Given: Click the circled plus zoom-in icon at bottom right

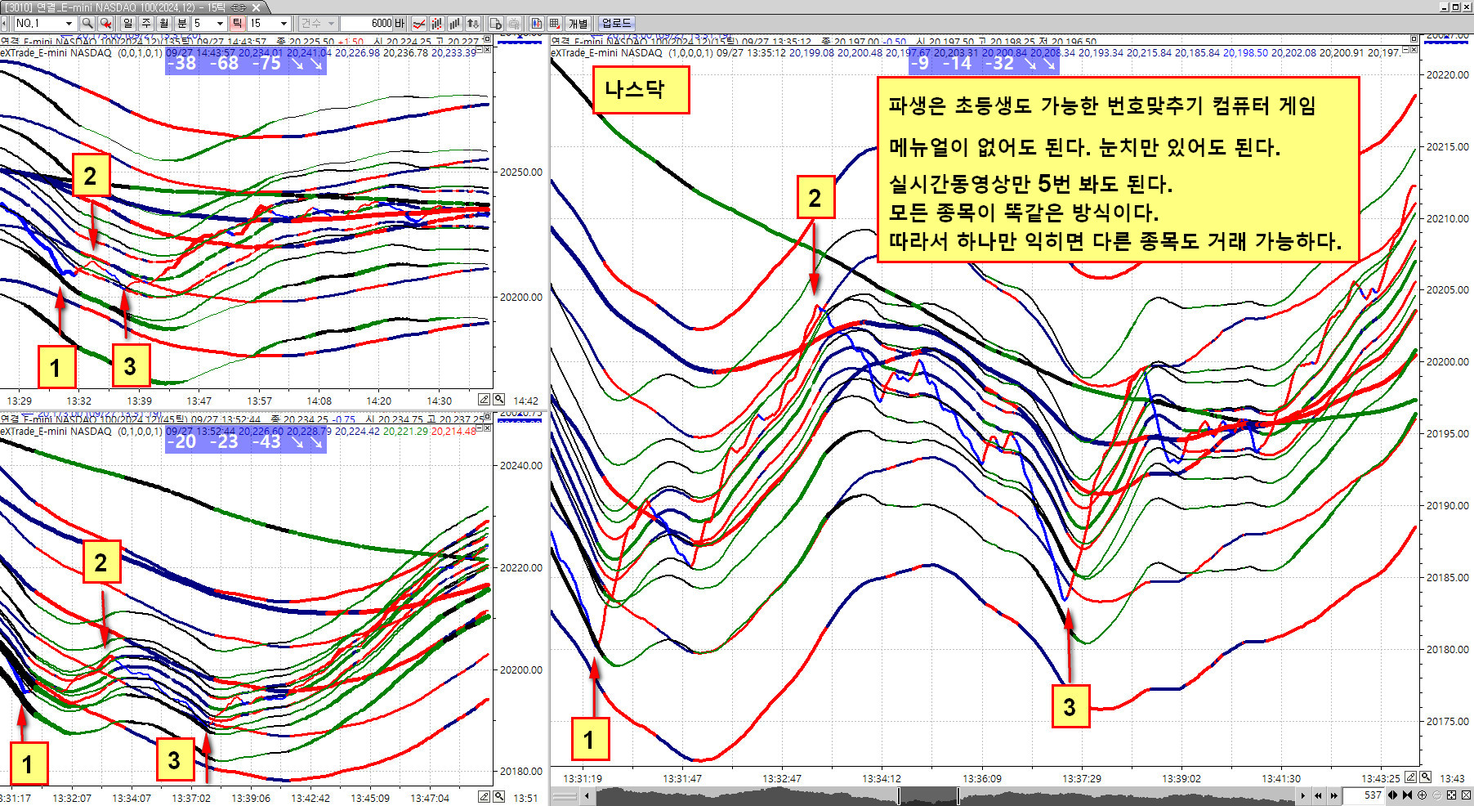Looking at the screenshot, I should point(1422,795).
